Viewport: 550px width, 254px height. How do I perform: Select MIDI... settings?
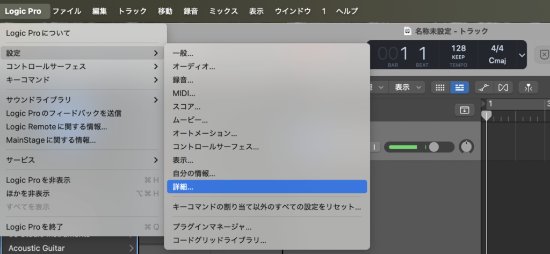point(267,93)
